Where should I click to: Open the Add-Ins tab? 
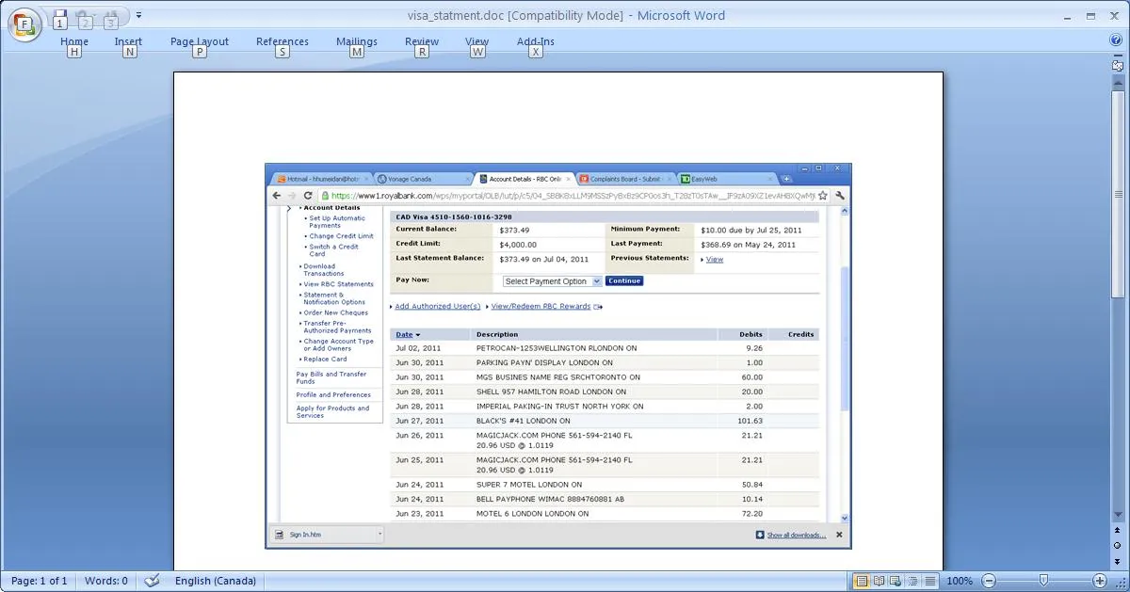(536, 41)
